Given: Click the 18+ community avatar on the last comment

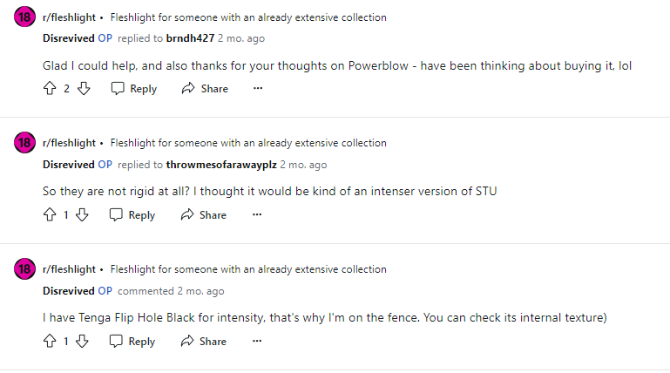Looking at the screenshot, I should pyautogui.click(x=24, y=270).
